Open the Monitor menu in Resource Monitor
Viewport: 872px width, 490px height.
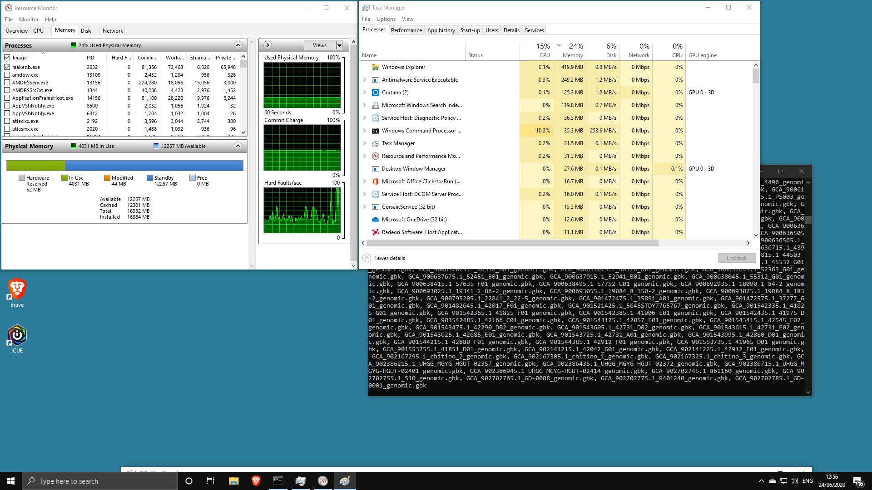[29, 20]
